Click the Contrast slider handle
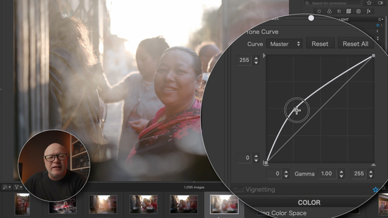The image size is (388, 218). [x=311, y=18]
